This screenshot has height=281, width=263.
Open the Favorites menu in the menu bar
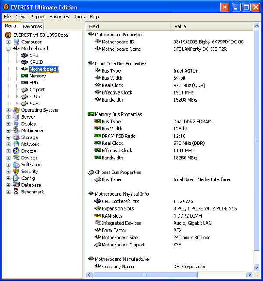click(x=59, y=17)
